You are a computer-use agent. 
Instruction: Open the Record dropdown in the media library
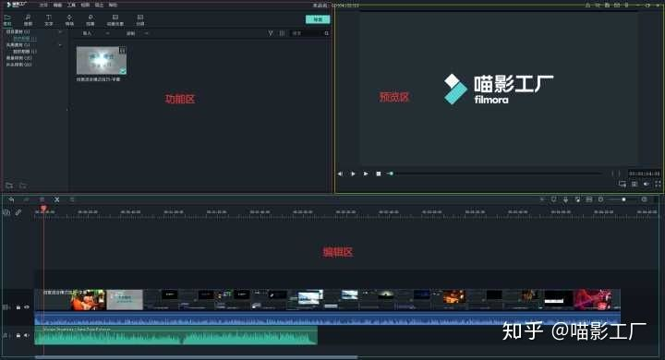(x=138, y=33)
